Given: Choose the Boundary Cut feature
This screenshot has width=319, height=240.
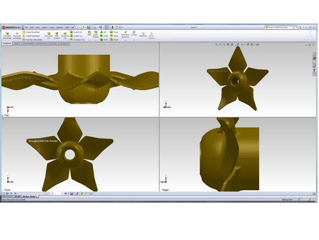Looking at the screenshot, I should click(77, 40).
